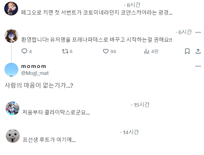This screenshot has width=204, height=155.
Task: Open the bear-hood character avatar profile
Action: click(11, 36)
